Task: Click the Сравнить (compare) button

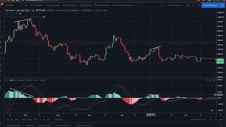Action: point(36,5)
